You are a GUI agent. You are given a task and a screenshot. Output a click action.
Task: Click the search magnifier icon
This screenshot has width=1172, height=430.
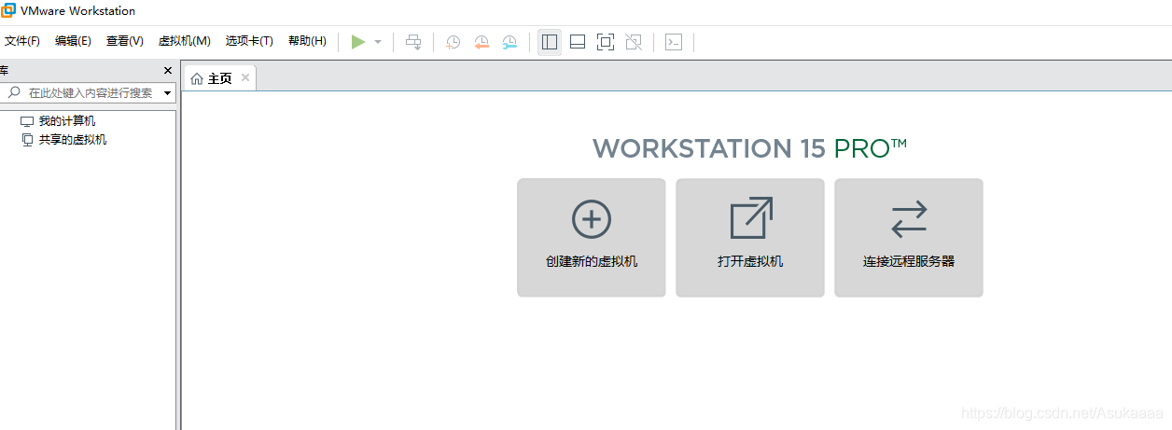pyautogui.click(x=14, y=92)
